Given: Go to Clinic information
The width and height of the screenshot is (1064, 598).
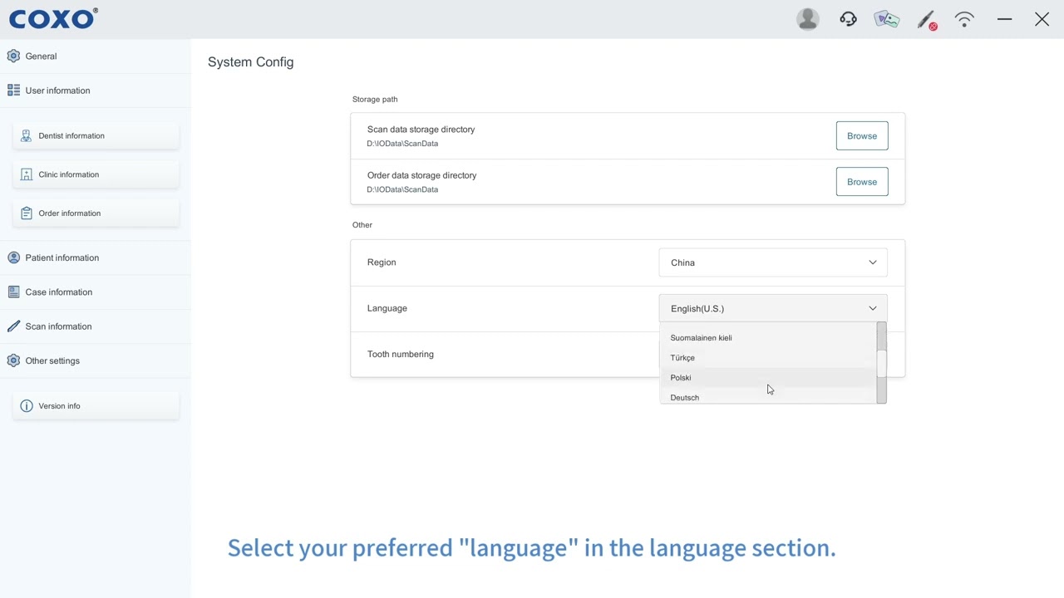Looking at the screenshot, I should tap(96, 174).
